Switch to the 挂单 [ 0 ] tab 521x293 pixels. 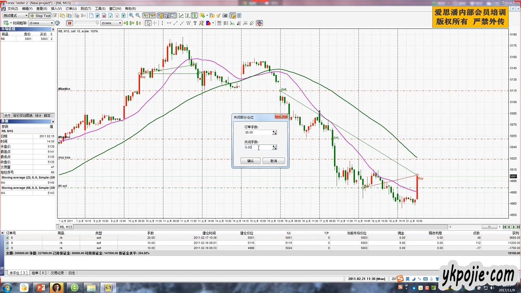(39, 273)
